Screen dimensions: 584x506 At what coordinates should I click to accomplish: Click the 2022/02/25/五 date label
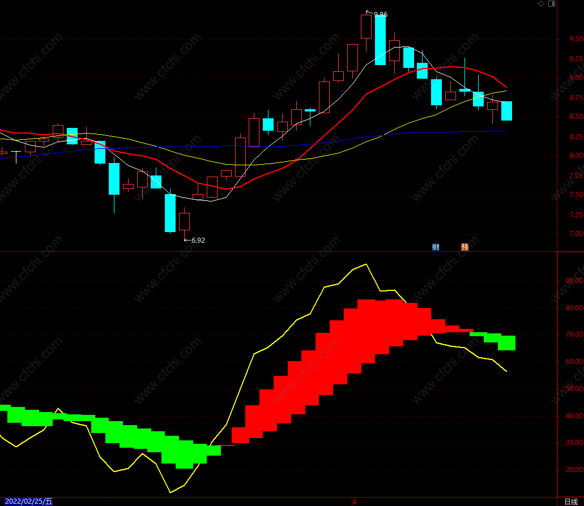[29, 501]
